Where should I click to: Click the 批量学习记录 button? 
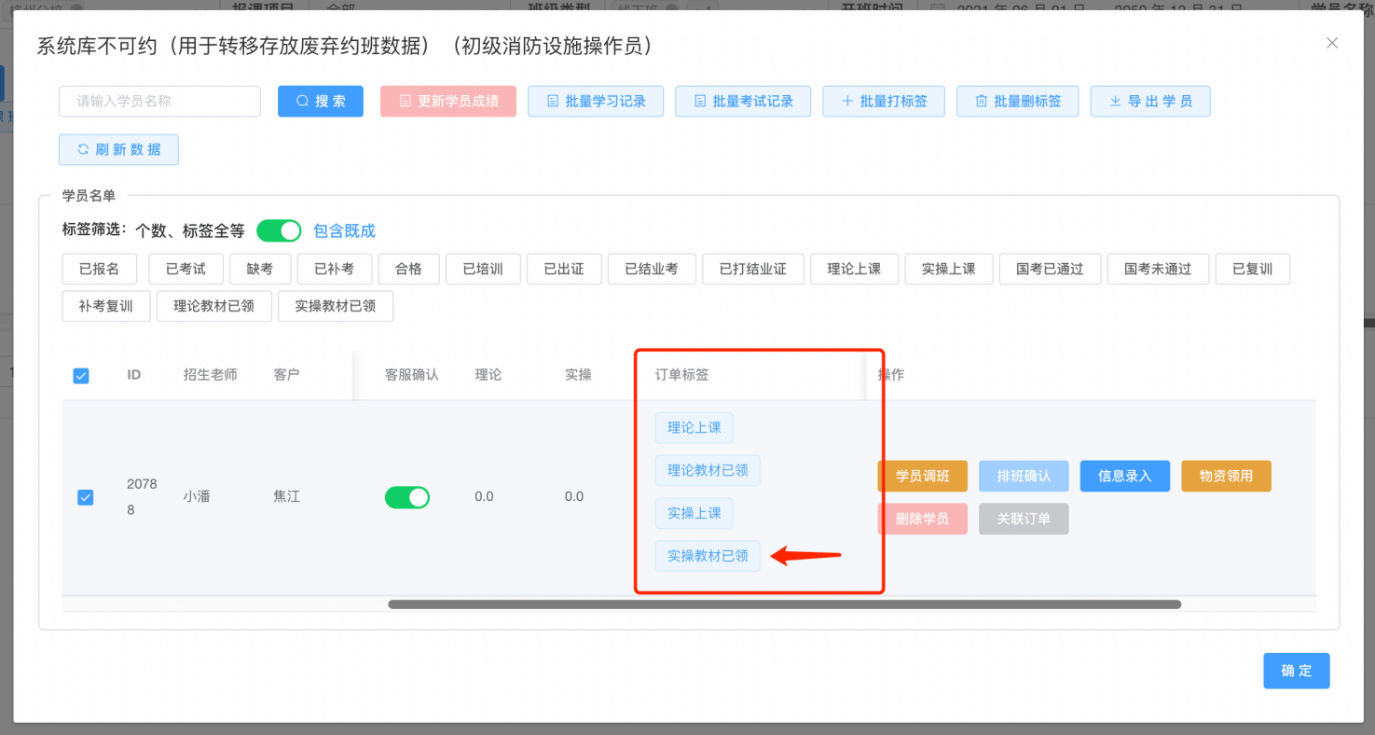[595, 102]
